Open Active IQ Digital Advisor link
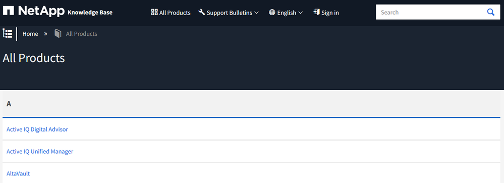 [37, 129]
